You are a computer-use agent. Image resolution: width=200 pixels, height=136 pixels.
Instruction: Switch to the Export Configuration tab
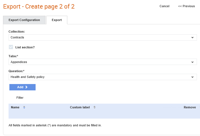pos(24,20)
